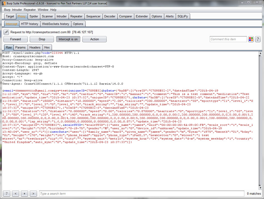Open the Proxy Options sub-tab
The height and width of the screenshot is (199, 264).
(x=78, y=24)
